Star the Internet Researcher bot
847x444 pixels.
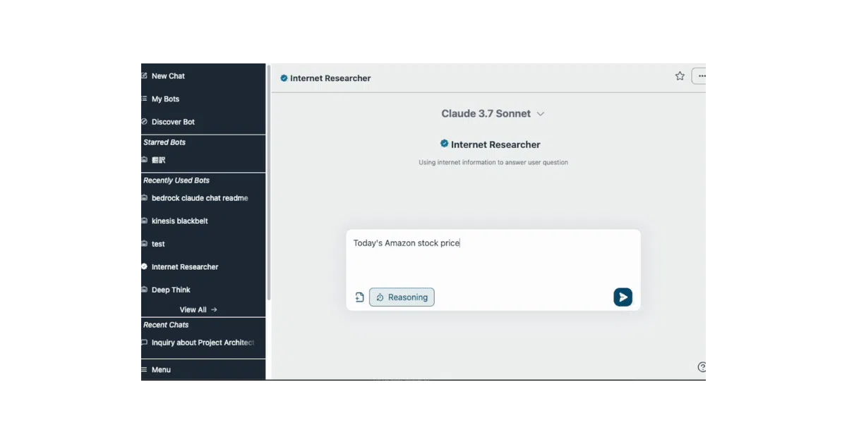coord(680,76)
